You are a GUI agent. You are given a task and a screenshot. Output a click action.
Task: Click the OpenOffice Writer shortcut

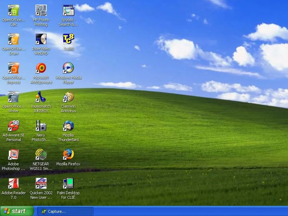coord(14,97)
